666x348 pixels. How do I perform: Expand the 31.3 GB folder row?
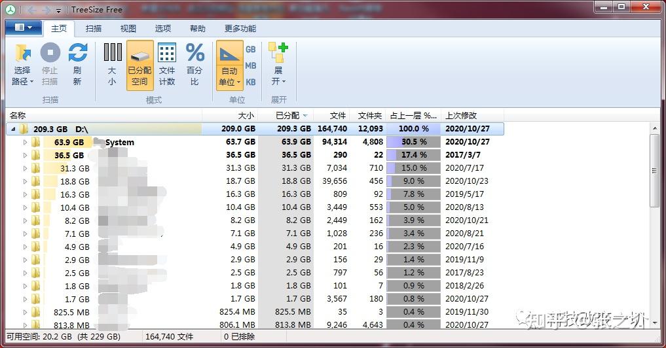pyautogui.click(x=25, y=169)
